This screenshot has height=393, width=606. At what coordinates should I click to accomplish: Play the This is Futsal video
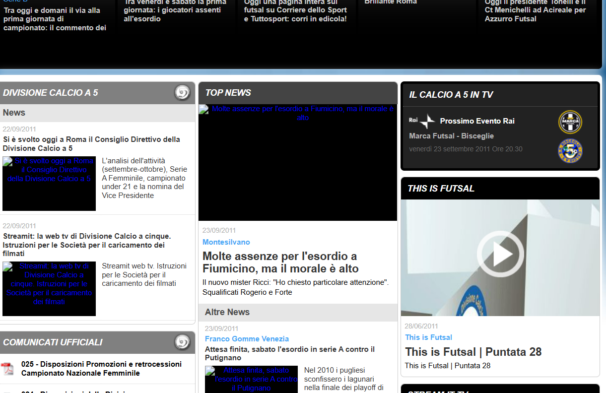point(500,254)
